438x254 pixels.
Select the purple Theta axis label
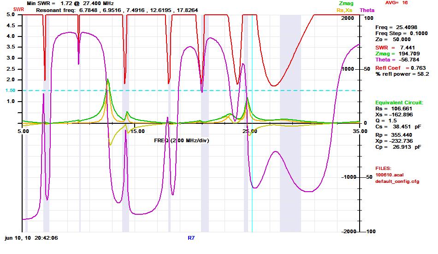(x=367, y=10)
